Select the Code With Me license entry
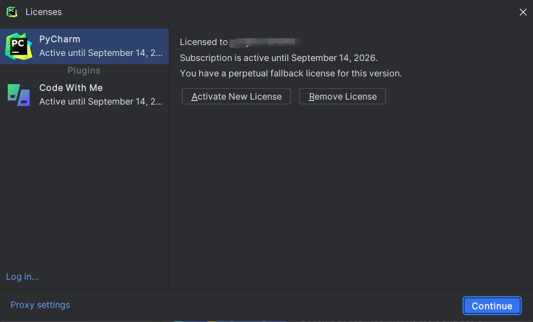Image resolution: width=533 pixels, height=322 pixels. pyautogui.click(x=84, y=95)
